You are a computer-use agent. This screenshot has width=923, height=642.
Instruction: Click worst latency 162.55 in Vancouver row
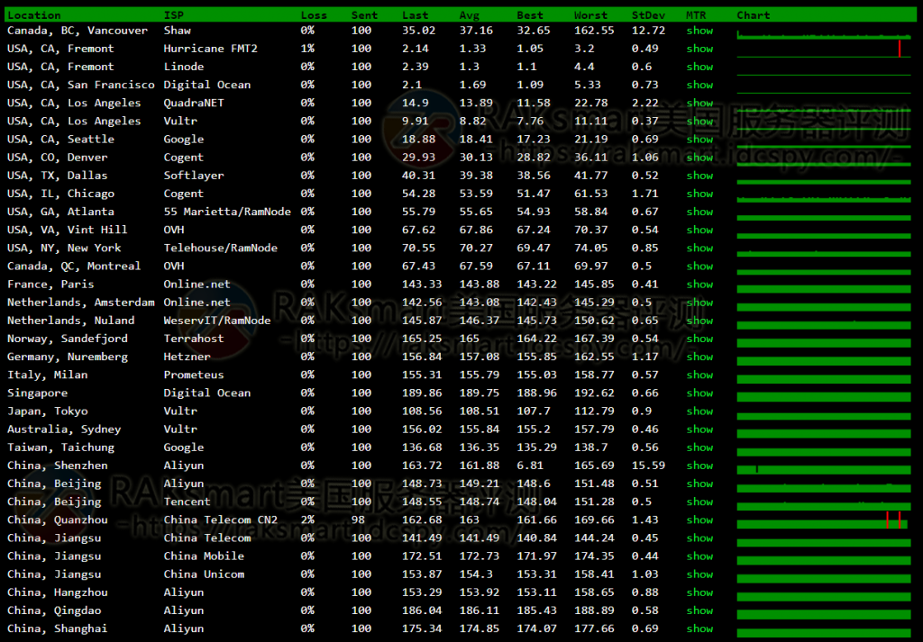coord(594,31)
